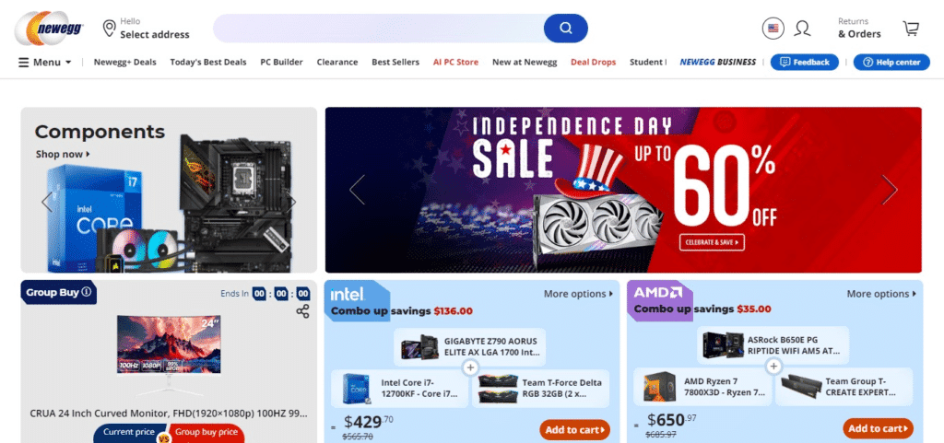Open the Deal Drops link
The width and height of the screenshot is (944, 443).
(593, 62)
